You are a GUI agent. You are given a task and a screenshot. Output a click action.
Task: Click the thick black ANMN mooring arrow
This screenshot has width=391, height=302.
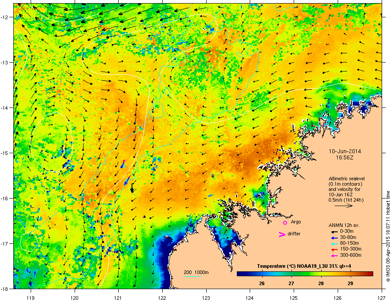pyautogui.click(x=132, y=187)
